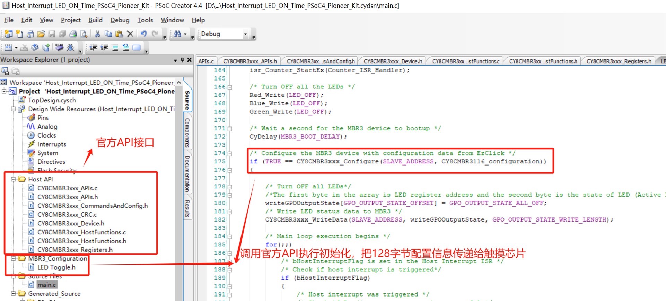The image size is (666, 301).
Task: Switch to CY8CMBR3xxx_Device.h editor tab
Action: [x=393, y=61]
